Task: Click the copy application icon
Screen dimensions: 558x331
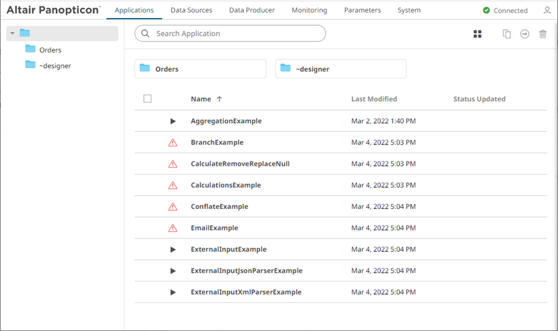Action: (x=507, y=34)
